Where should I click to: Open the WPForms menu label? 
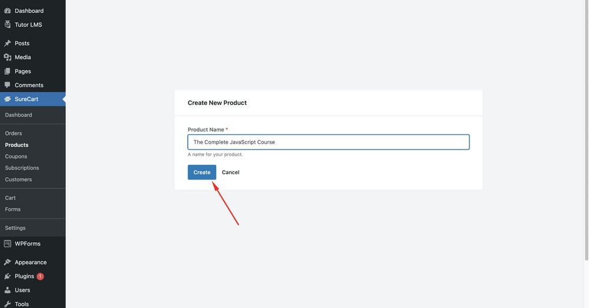[x=28, y=244]
